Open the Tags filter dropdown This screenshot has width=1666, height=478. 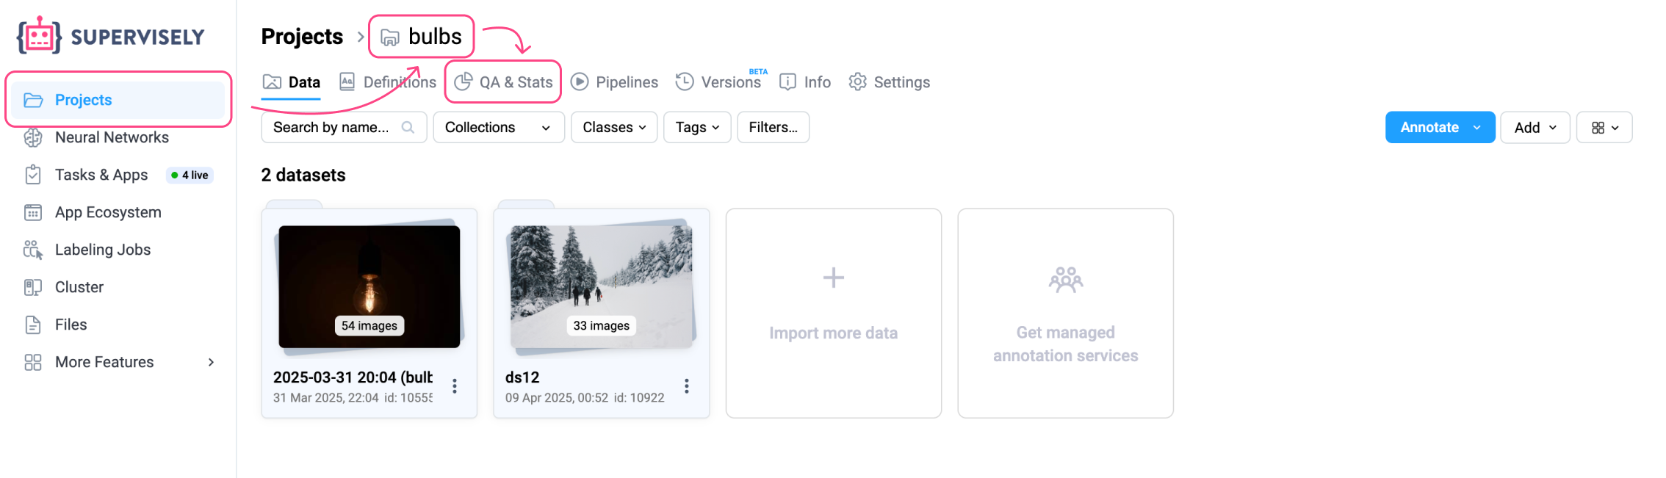(x=696, y=128)
